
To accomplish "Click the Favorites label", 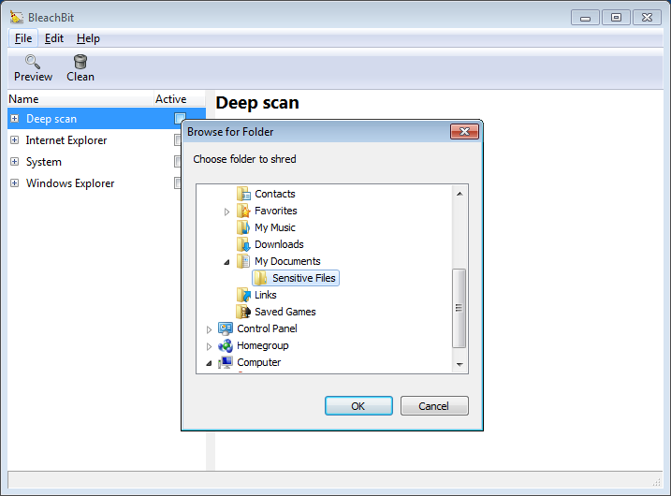I will click(x=275, y=211).
